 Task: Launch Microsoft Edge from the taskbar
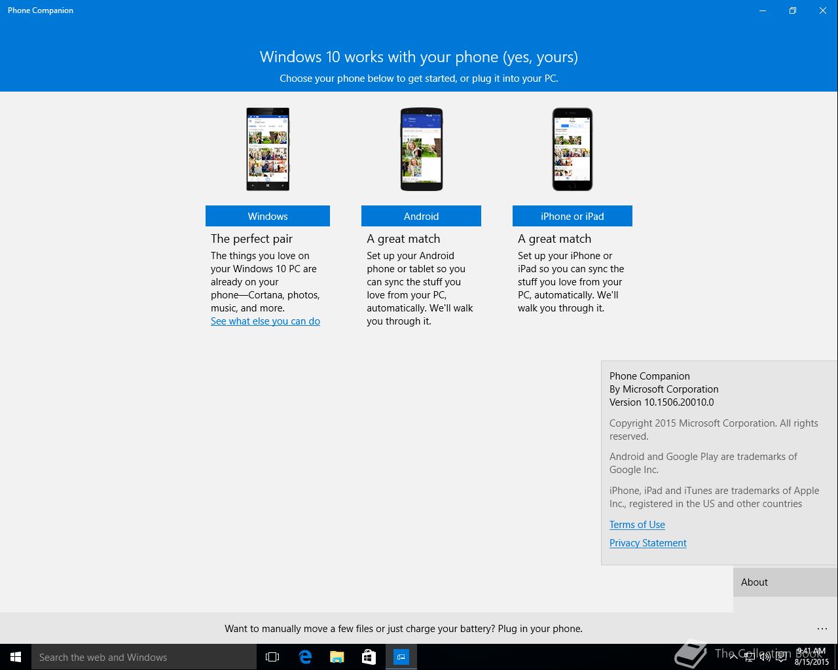point(304,657)
